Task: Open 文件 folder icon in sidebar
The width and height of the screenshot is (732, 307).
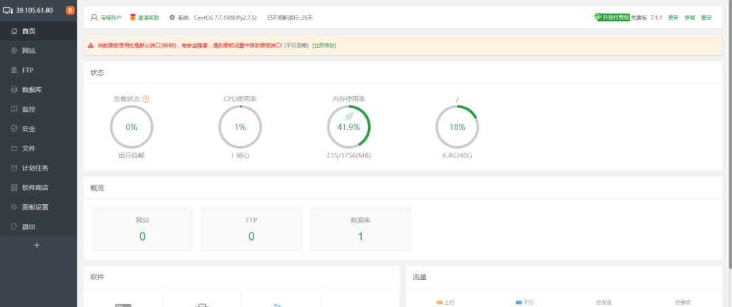Action: (x=14, y=149)
